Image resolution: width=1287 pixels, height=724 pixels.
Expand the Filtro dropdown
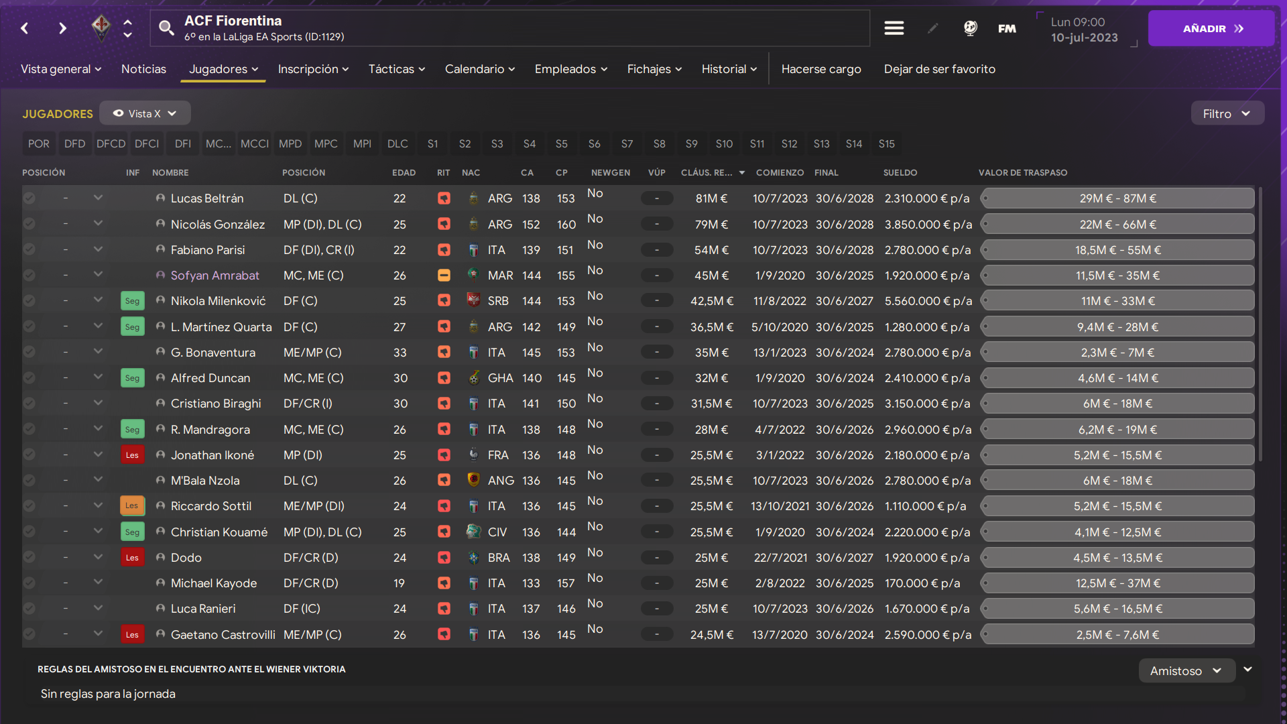pos(1227,114)
